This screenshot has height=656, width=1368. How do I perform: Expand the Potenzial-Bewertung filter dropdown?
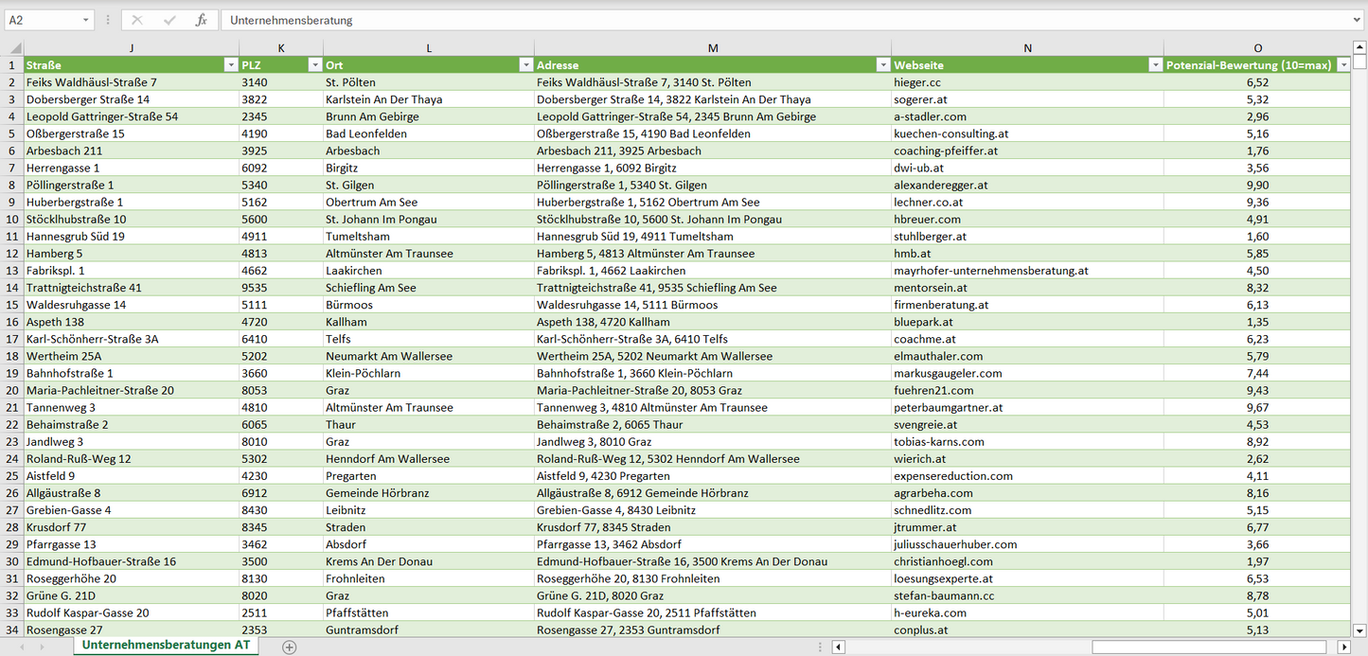(1342, 65)
